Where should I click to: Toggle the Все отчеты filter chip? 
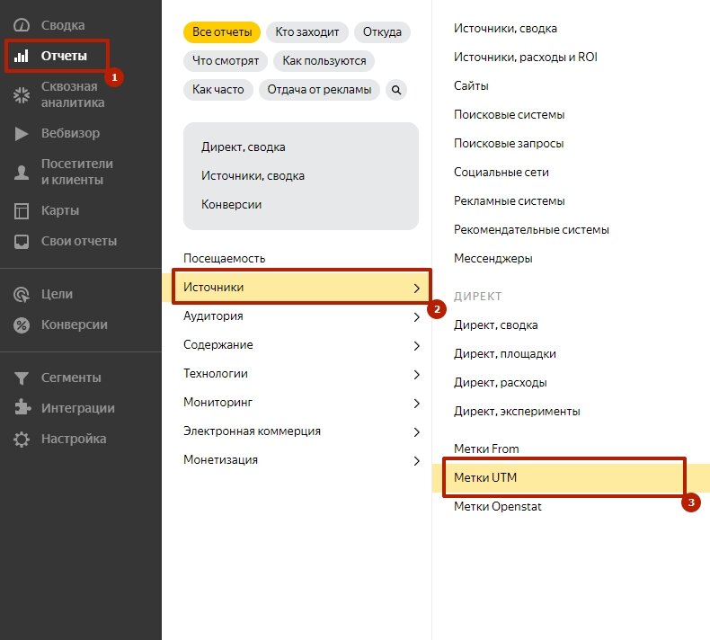tap(222, 32)
